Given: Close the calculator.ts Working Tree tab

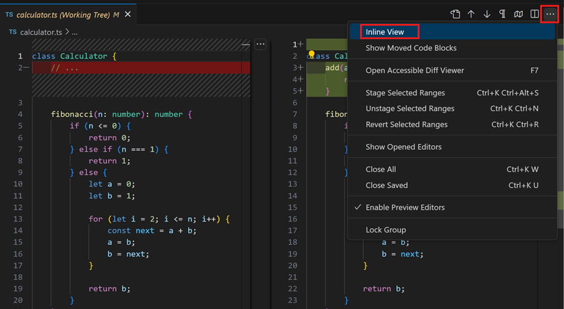Looking at the screenshot, I should click(127, 14).
